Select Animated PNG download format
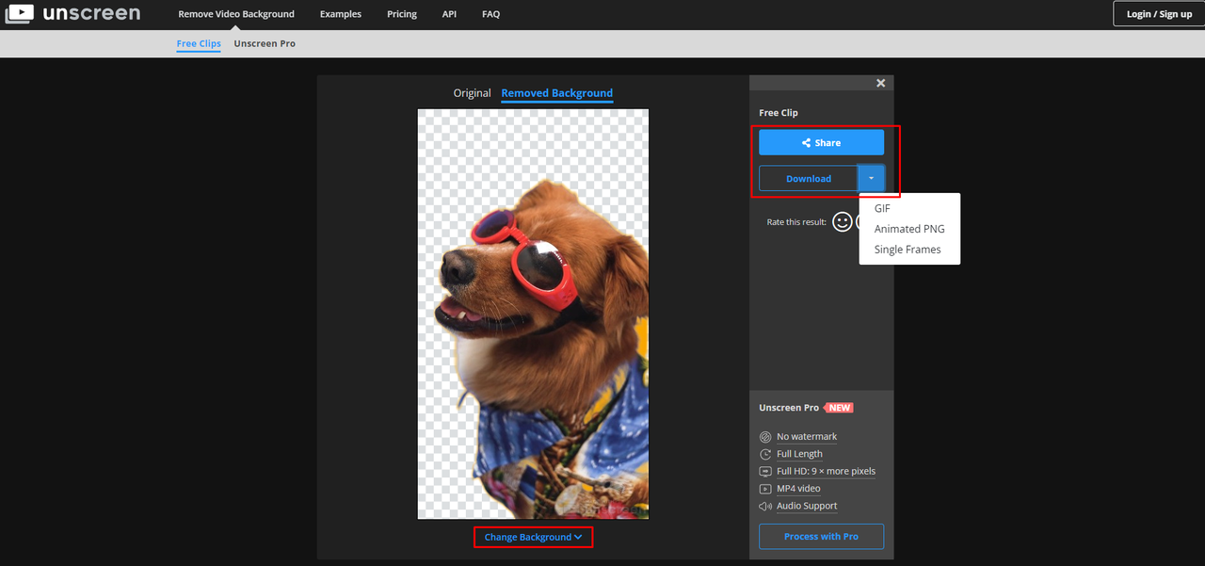Image resolution: width=1205 pixels, height=566 pixels. (x=909, y=229)
